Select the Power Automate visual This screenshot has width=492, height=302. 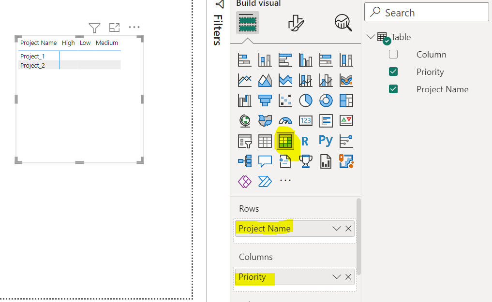pos(265,181)
